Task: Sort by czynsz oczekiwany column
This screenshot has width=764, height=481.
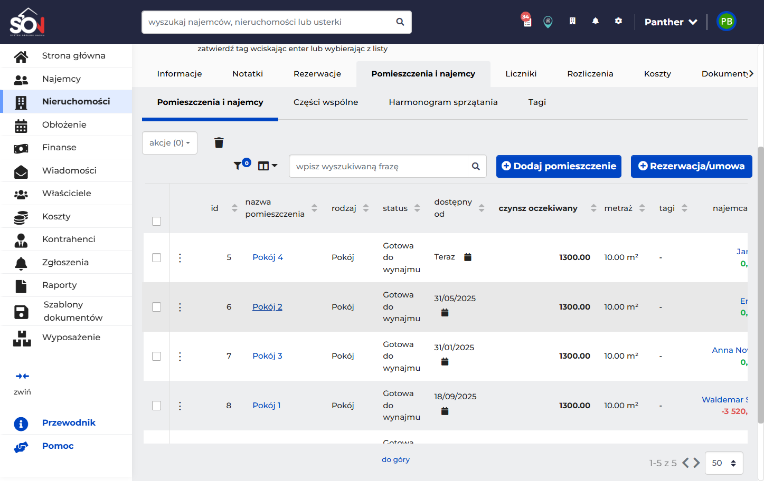Action: point(593,208)
